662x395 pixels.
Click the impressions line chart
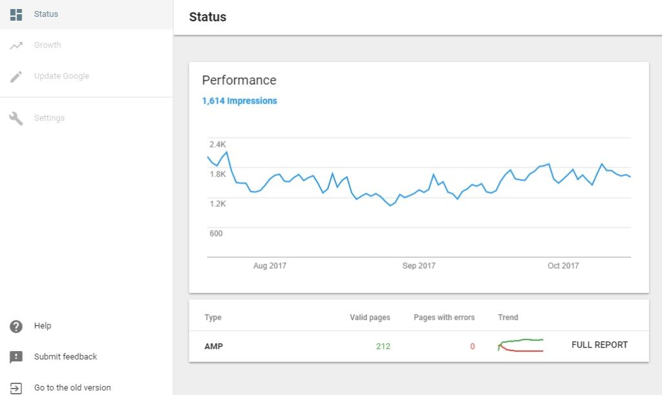coord(419,197)
